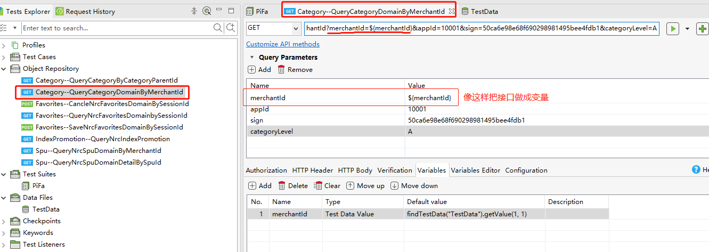Select Spu--QueryNrcSpuDomainByMerchantId request
The width and height of the screenshot is (709, 252).
pos(98,151)
